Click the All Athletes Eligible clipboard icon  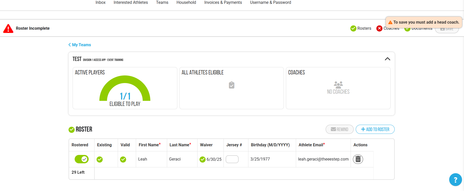pyautogui.click(x=231, y=85)
